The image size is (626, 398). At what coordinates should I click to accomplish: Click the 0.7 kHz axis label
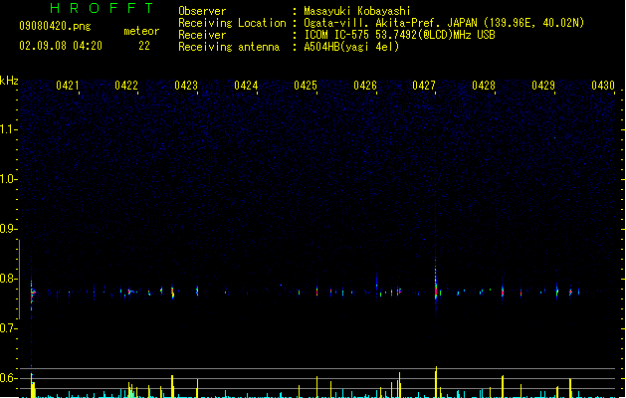coord(8,328)
